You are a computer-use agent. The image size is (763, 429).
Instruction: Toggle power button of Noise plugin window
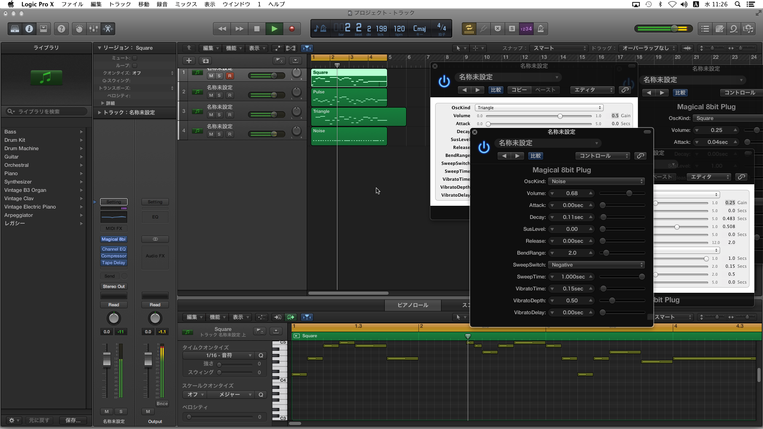click(484, 147)
